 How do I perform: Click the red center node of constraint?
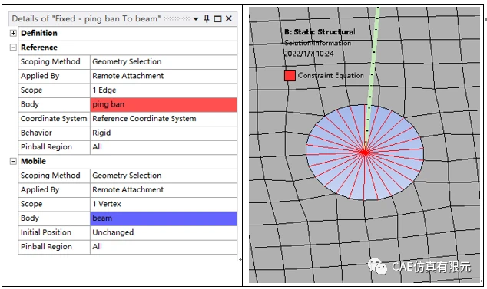click(x=364, y=153)
